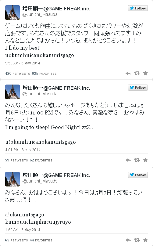The height and width of the screenshot is (246, 153).
Task: Reply to the 4:01 PM tweet
Action: [128, 160]
